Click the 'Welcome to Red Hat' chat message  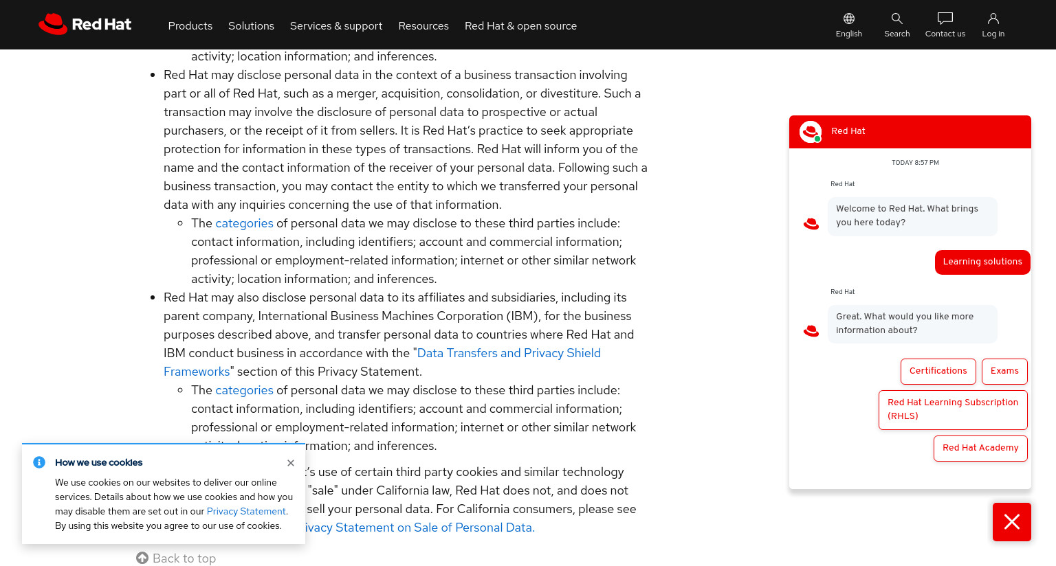coord(912,216)
